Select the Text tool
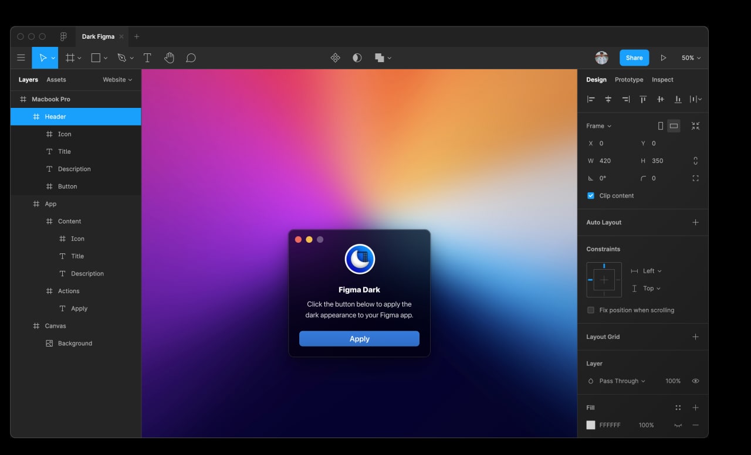 click(x=147, y=58)
